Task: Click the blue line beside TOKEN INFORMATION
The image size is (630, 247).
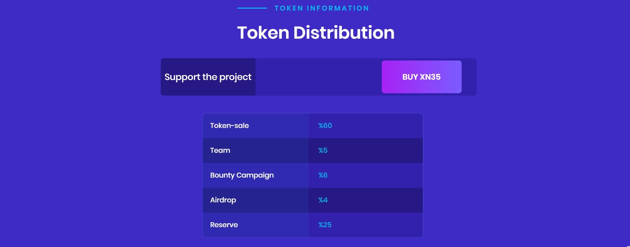Action: [252, 8]
